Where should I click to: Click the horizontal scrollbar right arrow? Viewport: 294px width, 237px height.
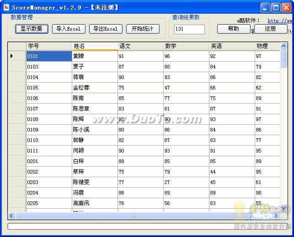[x=277, y=216]
